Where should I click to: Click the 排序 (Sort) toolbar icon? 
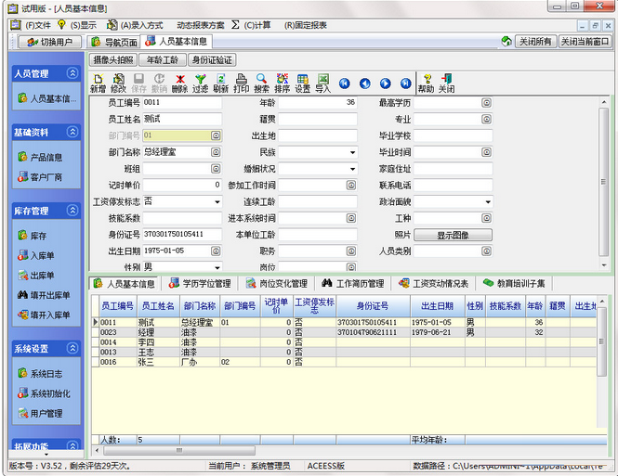(283, 84)
